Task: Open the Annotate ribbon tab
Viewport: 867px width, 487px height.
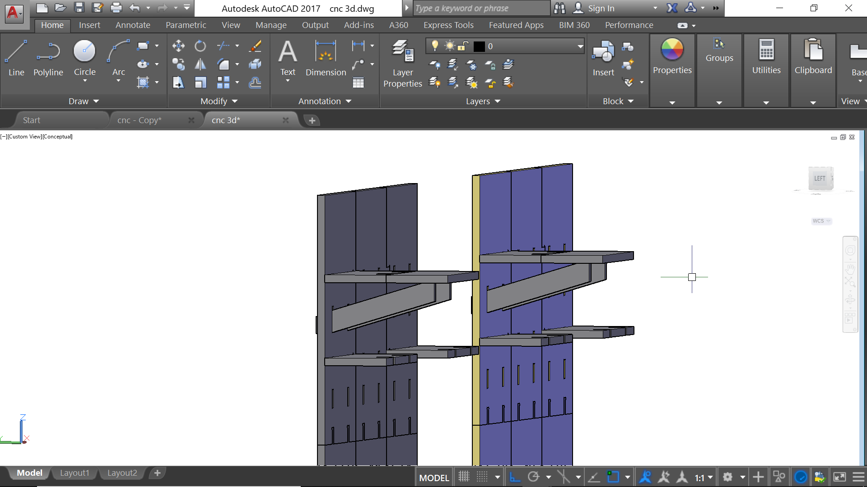Action: (x=133, y=25)
